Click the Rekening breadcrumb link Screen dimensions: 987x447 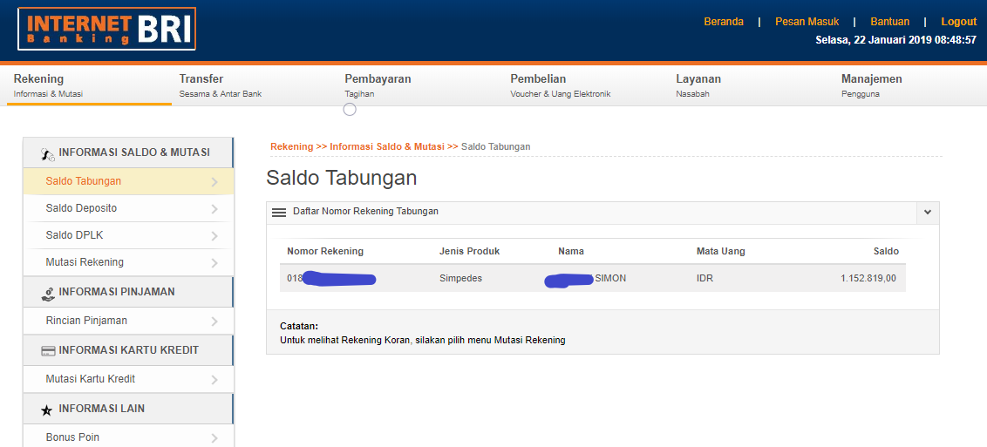tap(291, 146)
